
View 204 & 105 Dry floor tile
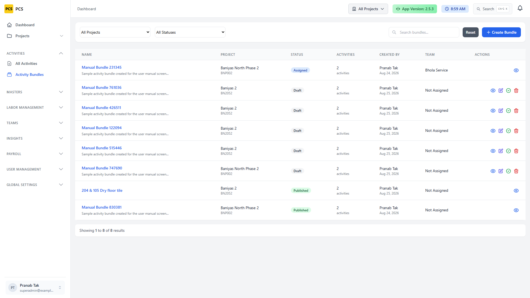tap(516, 191)
